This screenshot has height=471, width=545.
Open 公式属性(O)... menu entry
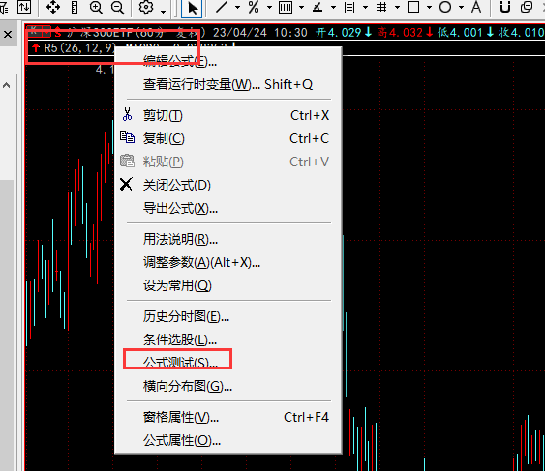[228, 440]
